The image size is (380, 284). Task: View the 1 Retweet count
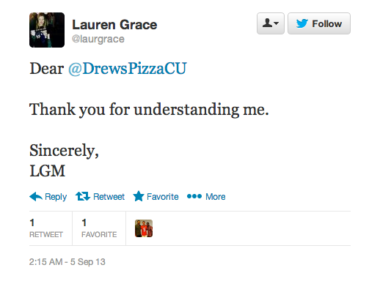coord(46,228)
